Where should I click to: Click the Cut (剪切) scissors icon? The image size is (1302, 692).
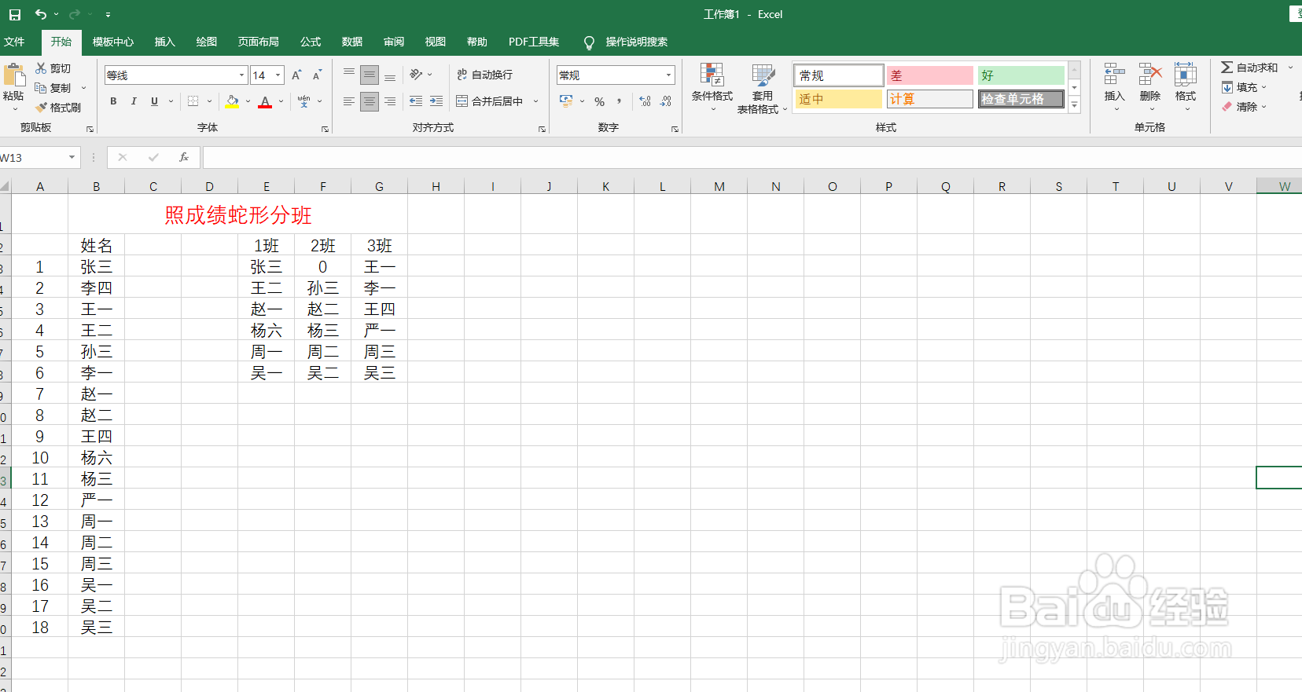(41, 68)
